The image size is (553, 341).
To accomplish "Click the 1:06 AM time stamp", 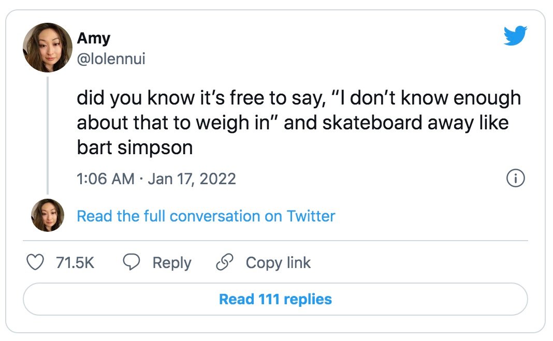I will point(106,179).
